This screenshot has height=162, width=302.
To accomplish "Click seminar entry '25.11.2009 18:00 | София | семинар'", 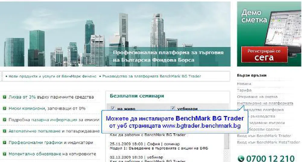I will point(145,144).
